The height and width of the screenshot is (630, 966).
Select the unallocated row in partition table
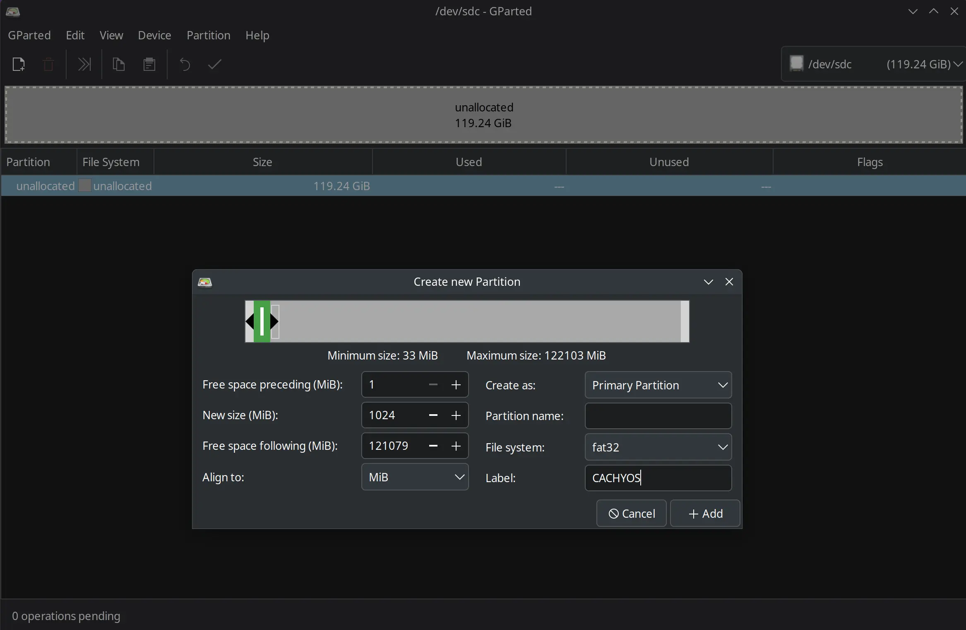tap(483, 186)
